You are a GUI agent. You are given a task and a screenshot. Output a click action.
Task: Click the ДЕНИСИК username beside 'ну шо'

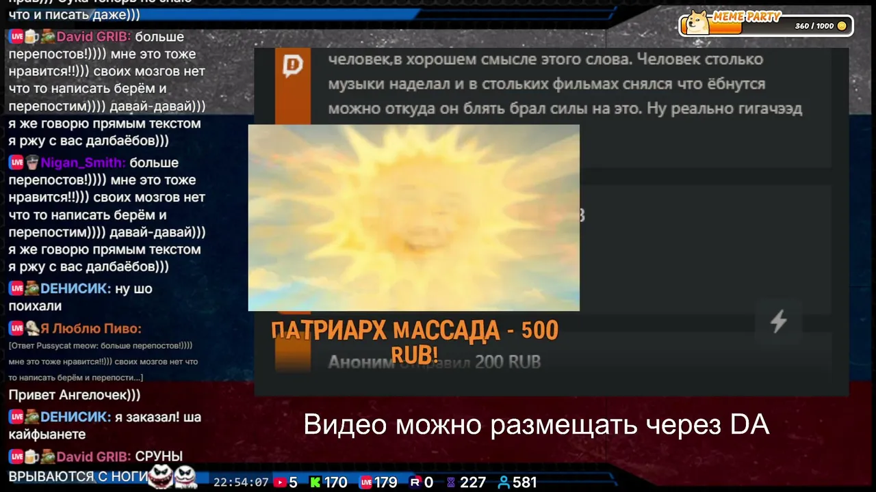(75, 288)
